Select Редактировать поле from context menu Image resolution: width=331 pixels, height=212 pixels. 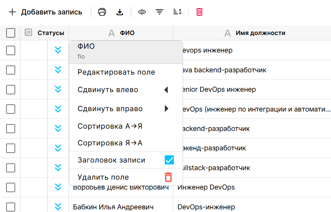coord(116,72)
